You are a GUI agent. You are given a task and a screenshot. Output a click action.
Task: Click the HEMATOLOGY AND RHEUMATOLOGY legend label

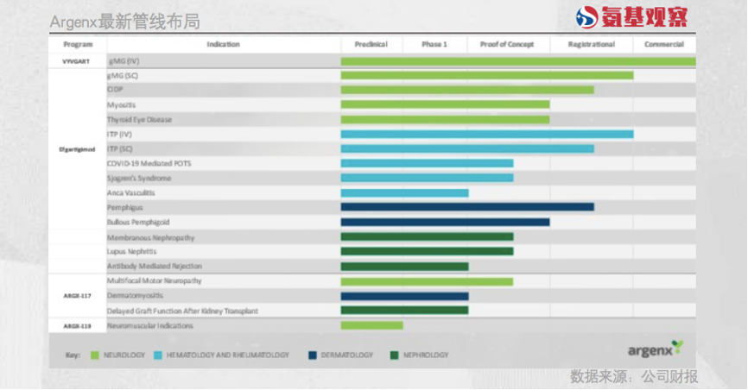coord(227,355)
